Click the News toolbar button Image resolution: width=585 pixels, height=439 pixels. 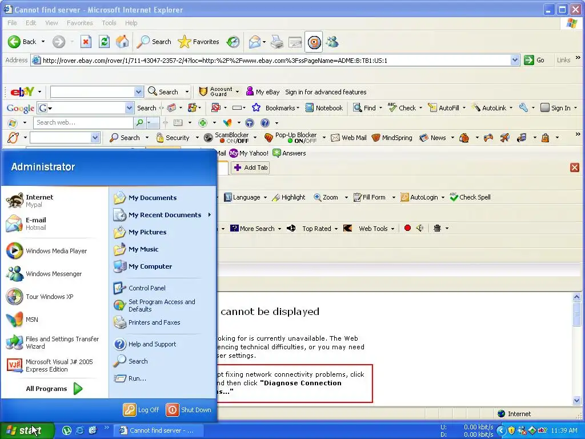pyautogui.click(x=433, y=138)
